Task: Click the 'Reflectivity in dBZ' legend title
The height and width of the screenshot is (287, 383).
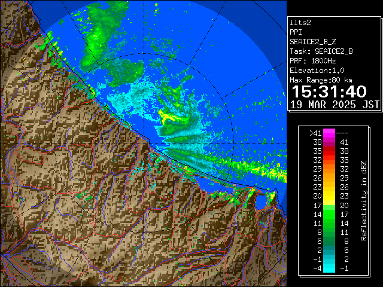Action: click(364, 201)
